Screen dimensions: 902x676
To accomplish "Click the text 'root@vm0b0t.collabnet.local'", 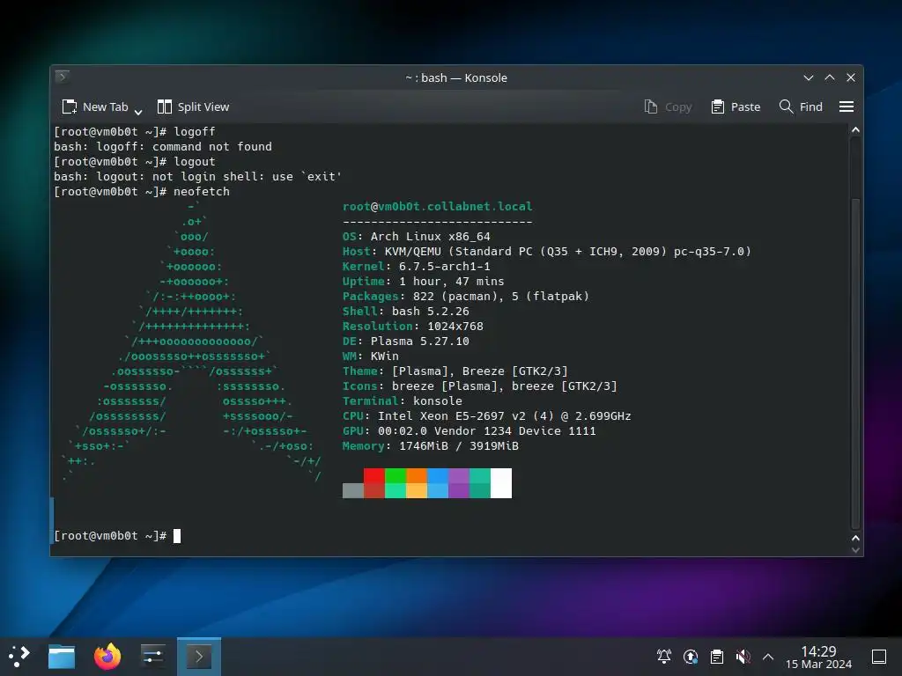I will pos(437,206).
